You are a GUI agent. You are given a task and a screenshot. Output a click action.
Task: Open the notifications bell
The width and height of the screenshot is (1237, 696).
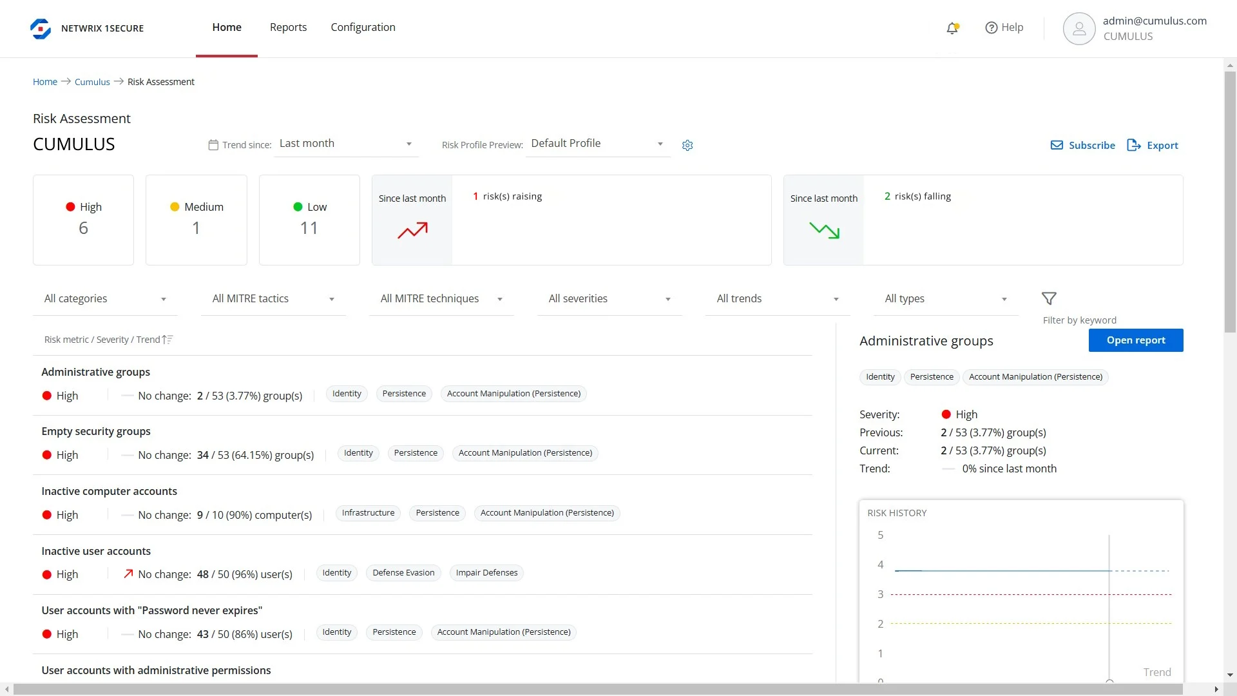[x=952, y=28]
